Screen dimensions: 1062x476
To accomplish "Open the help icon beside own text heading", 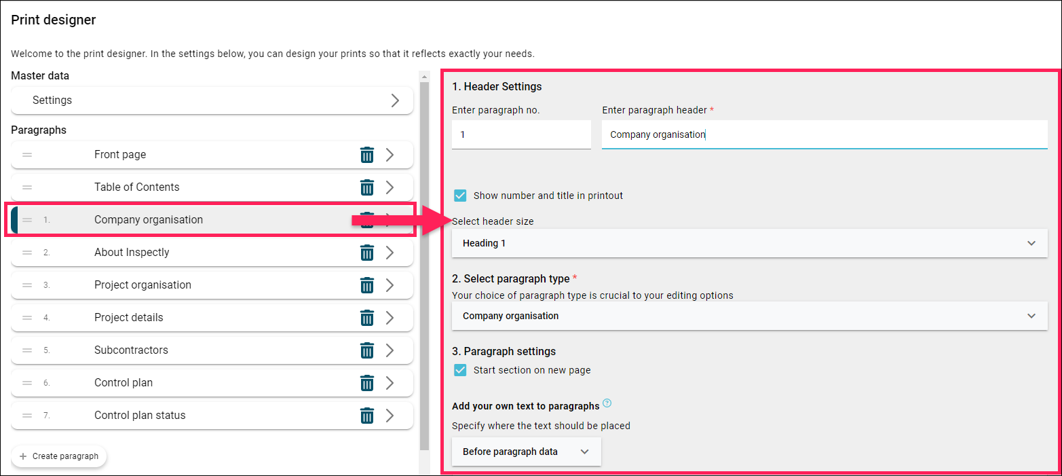I will point(607,403).
